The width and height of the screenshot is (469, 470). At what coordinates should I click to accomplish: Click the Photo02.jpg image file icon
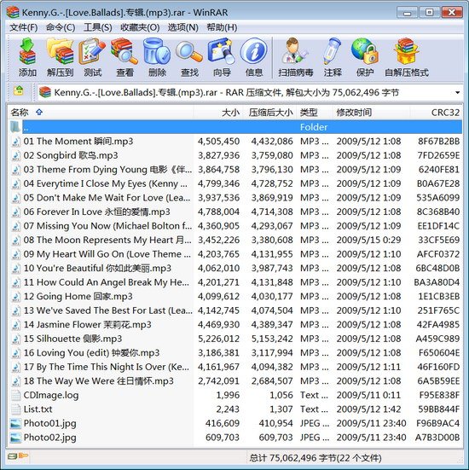click(x=15, y=438)
